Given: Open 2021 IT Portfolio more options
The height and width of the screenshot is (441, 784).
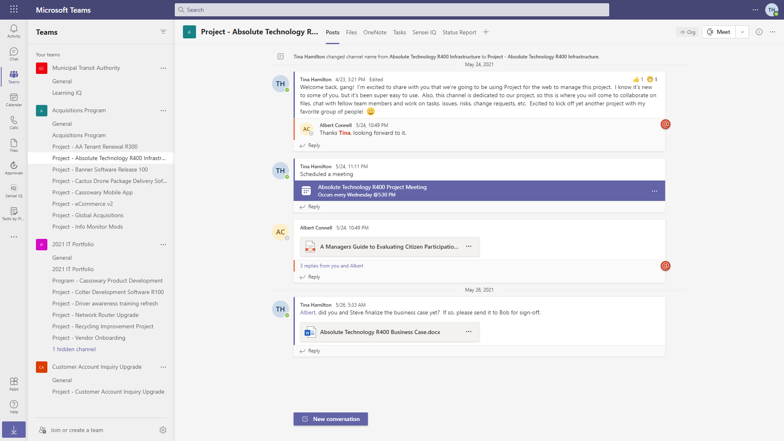Looking at the screenshot, I should (163, 245).
